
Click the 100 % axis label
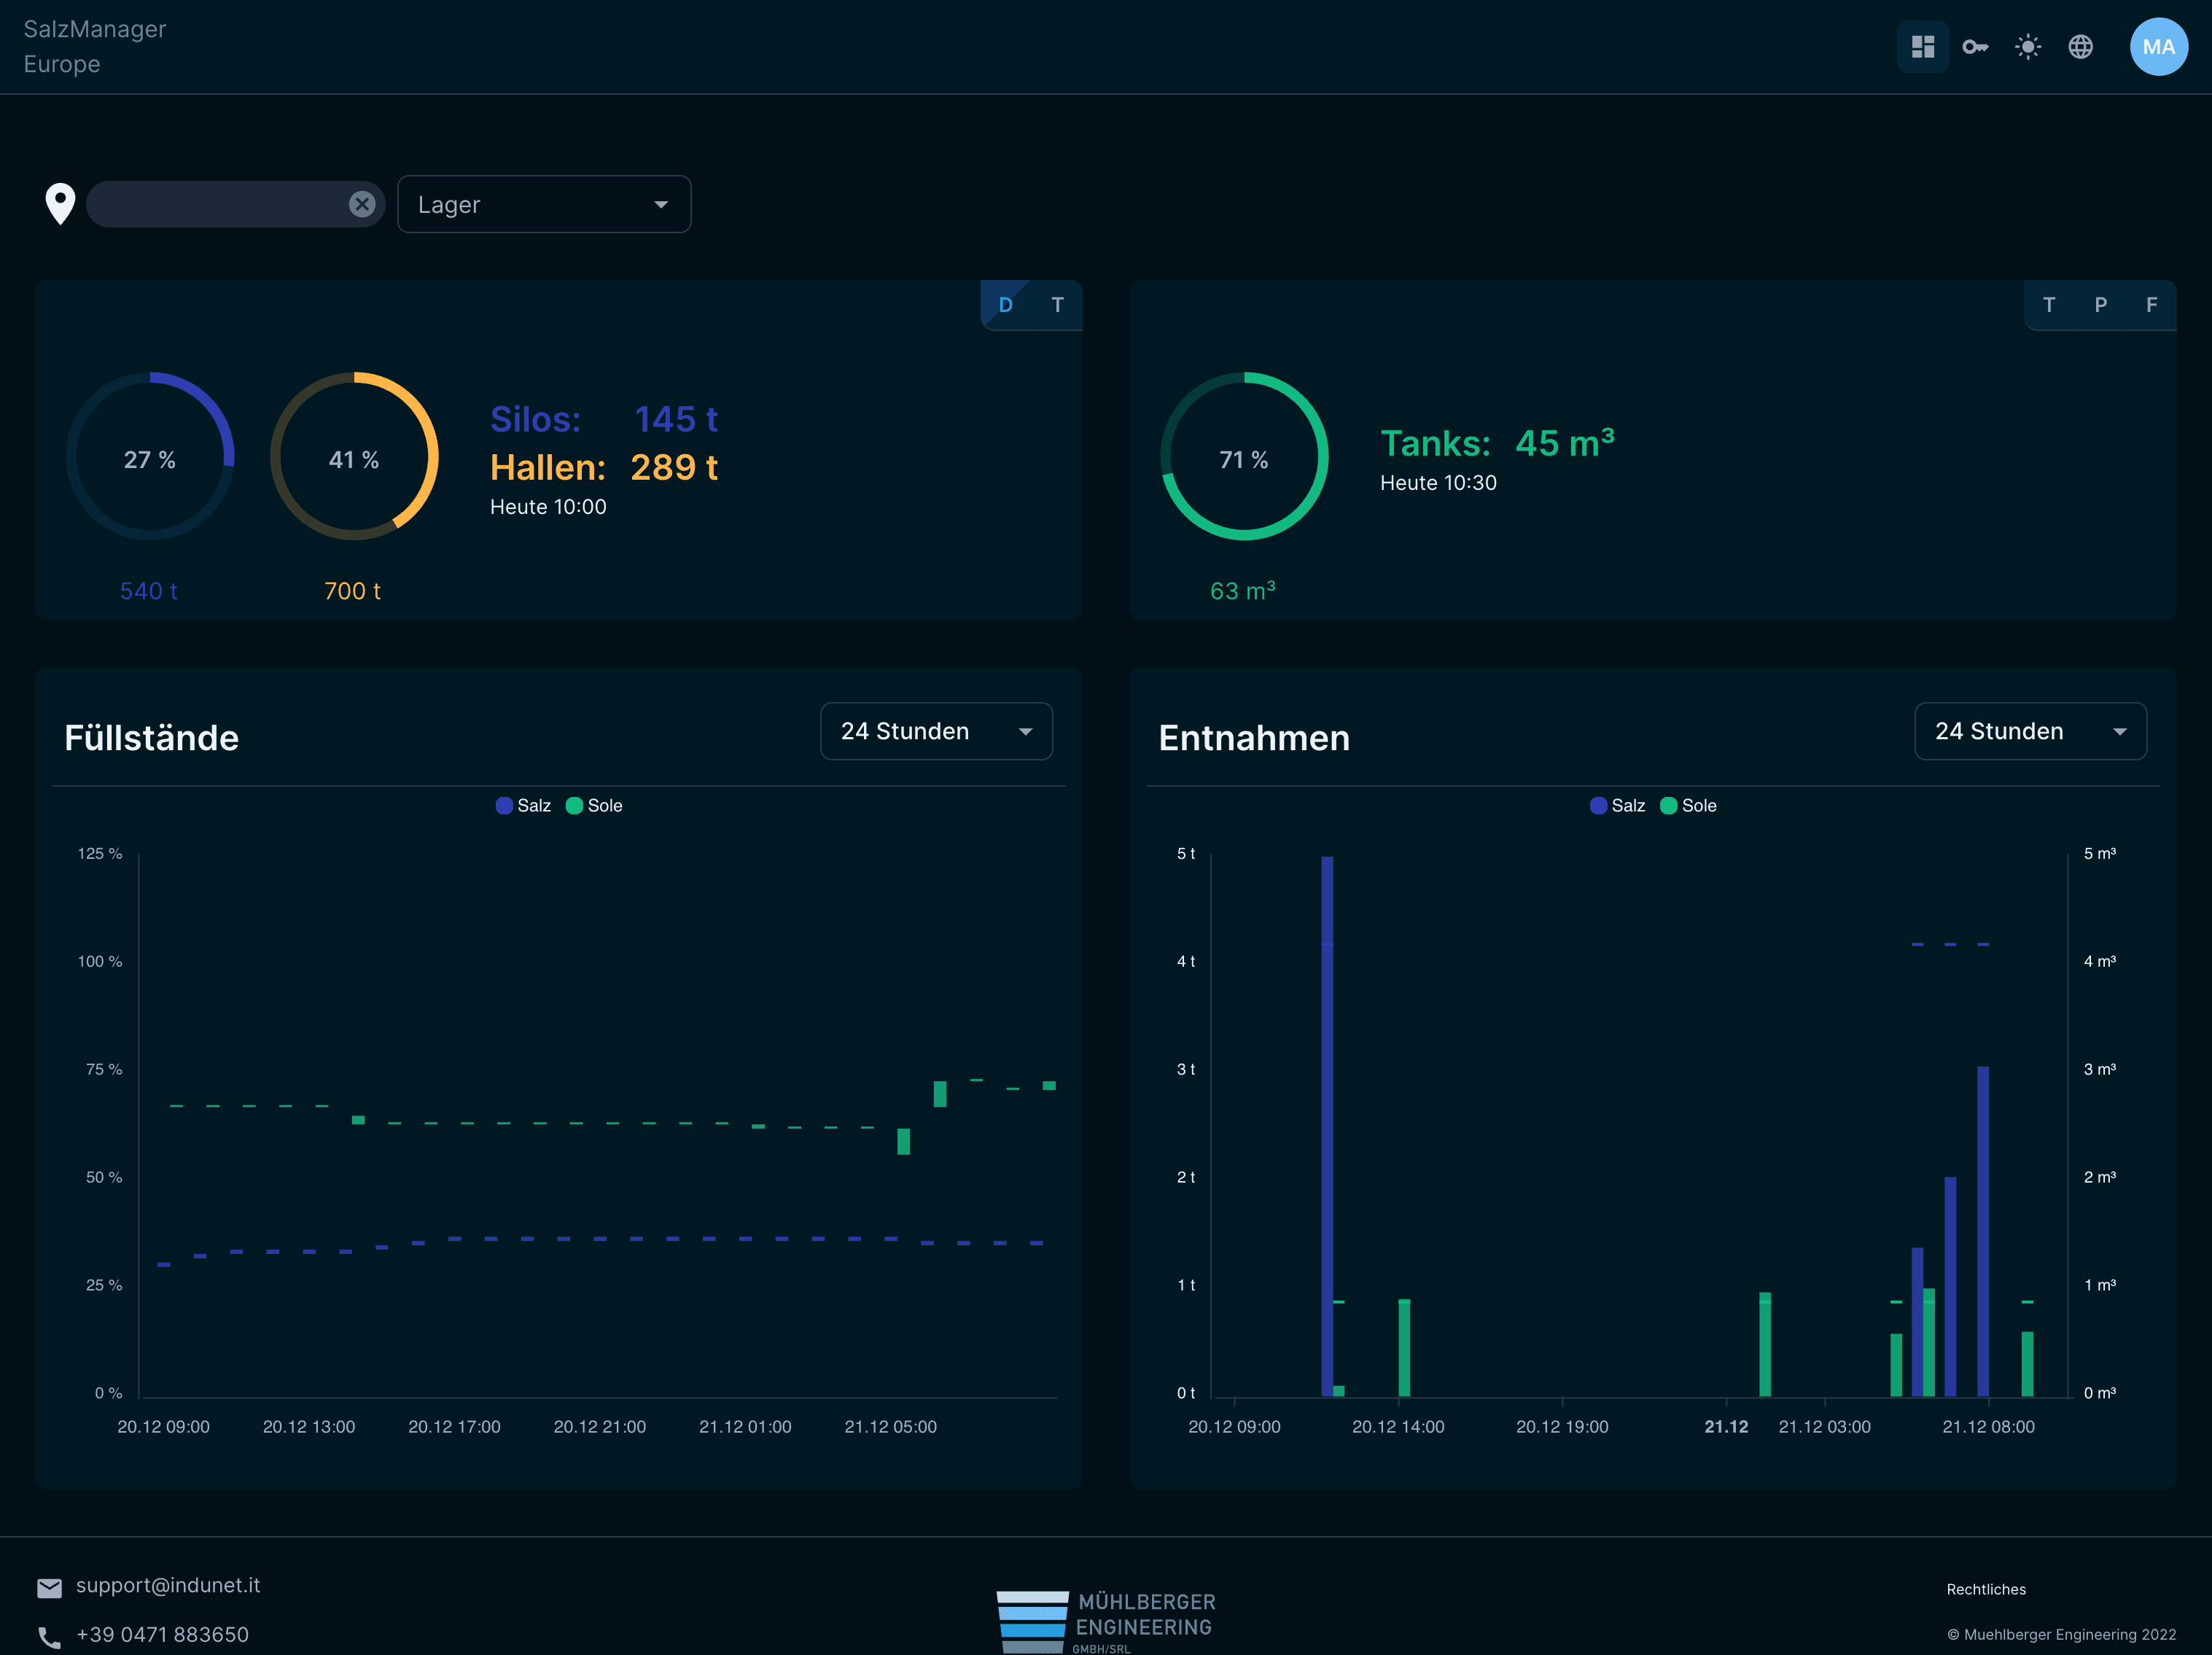pos(100,962)
